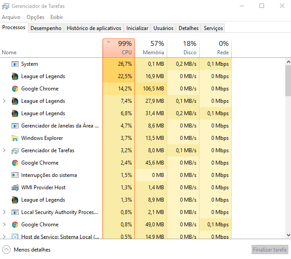Click Gerenciador de Janelas da Área process icon

[15, 126]
